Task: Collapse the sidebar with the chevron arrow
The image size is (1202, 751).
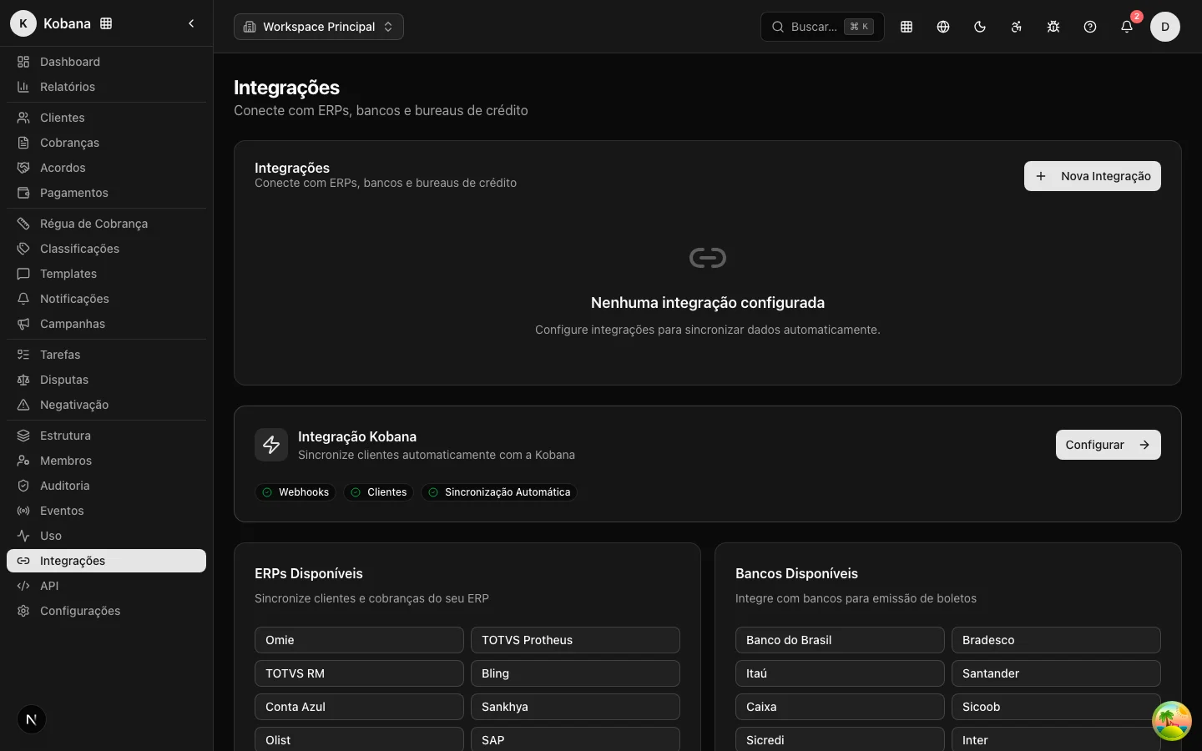Action: pyautogui.click(x=191, y=23)
